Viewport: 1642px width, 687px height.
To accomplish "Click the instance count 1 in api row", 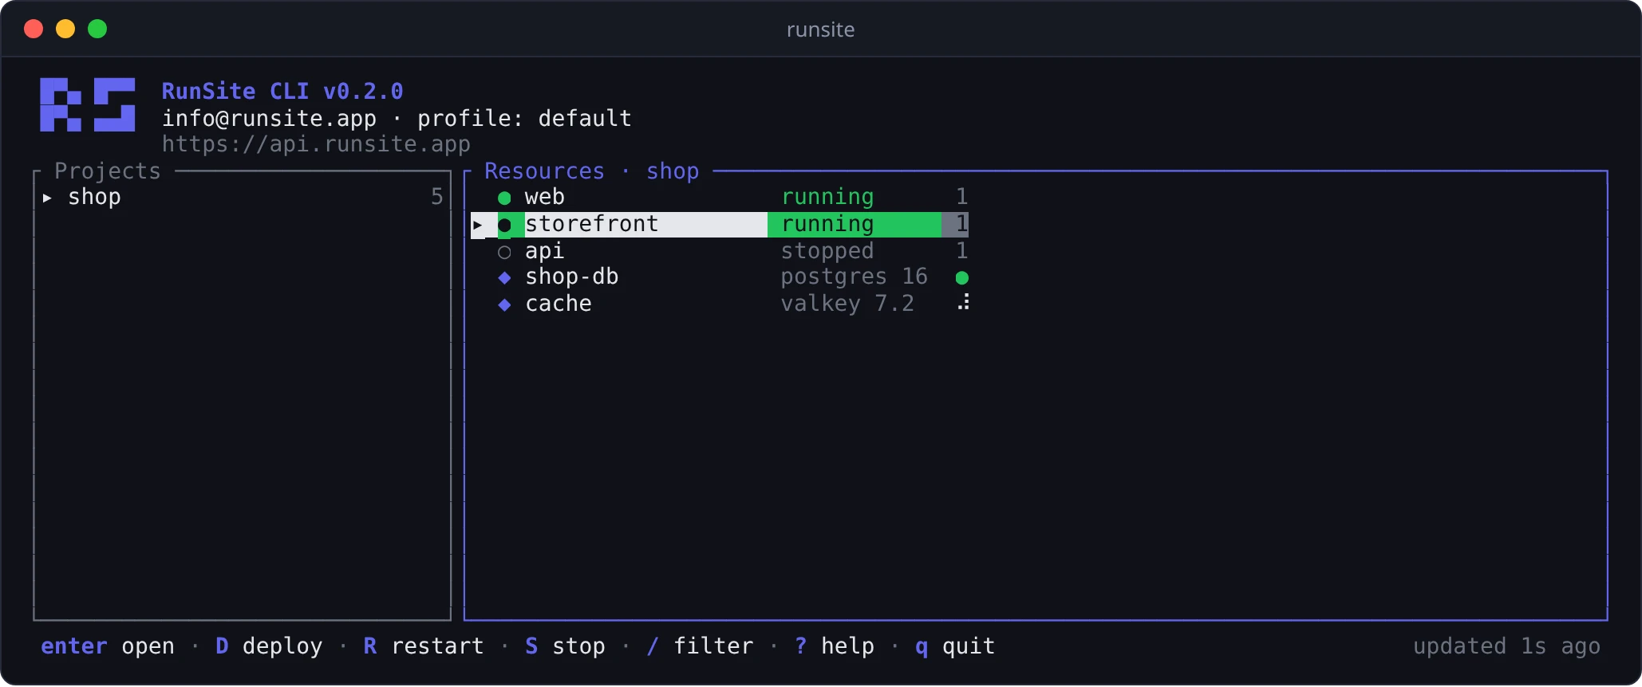I will (x=962, y=251).
